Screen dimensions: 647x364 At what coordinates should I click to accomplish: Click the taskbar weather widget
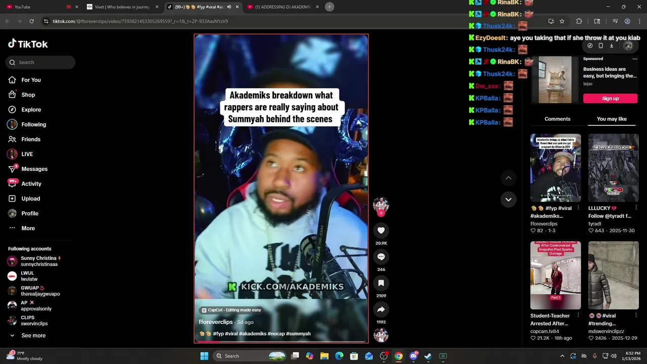[x=25, y=356]
